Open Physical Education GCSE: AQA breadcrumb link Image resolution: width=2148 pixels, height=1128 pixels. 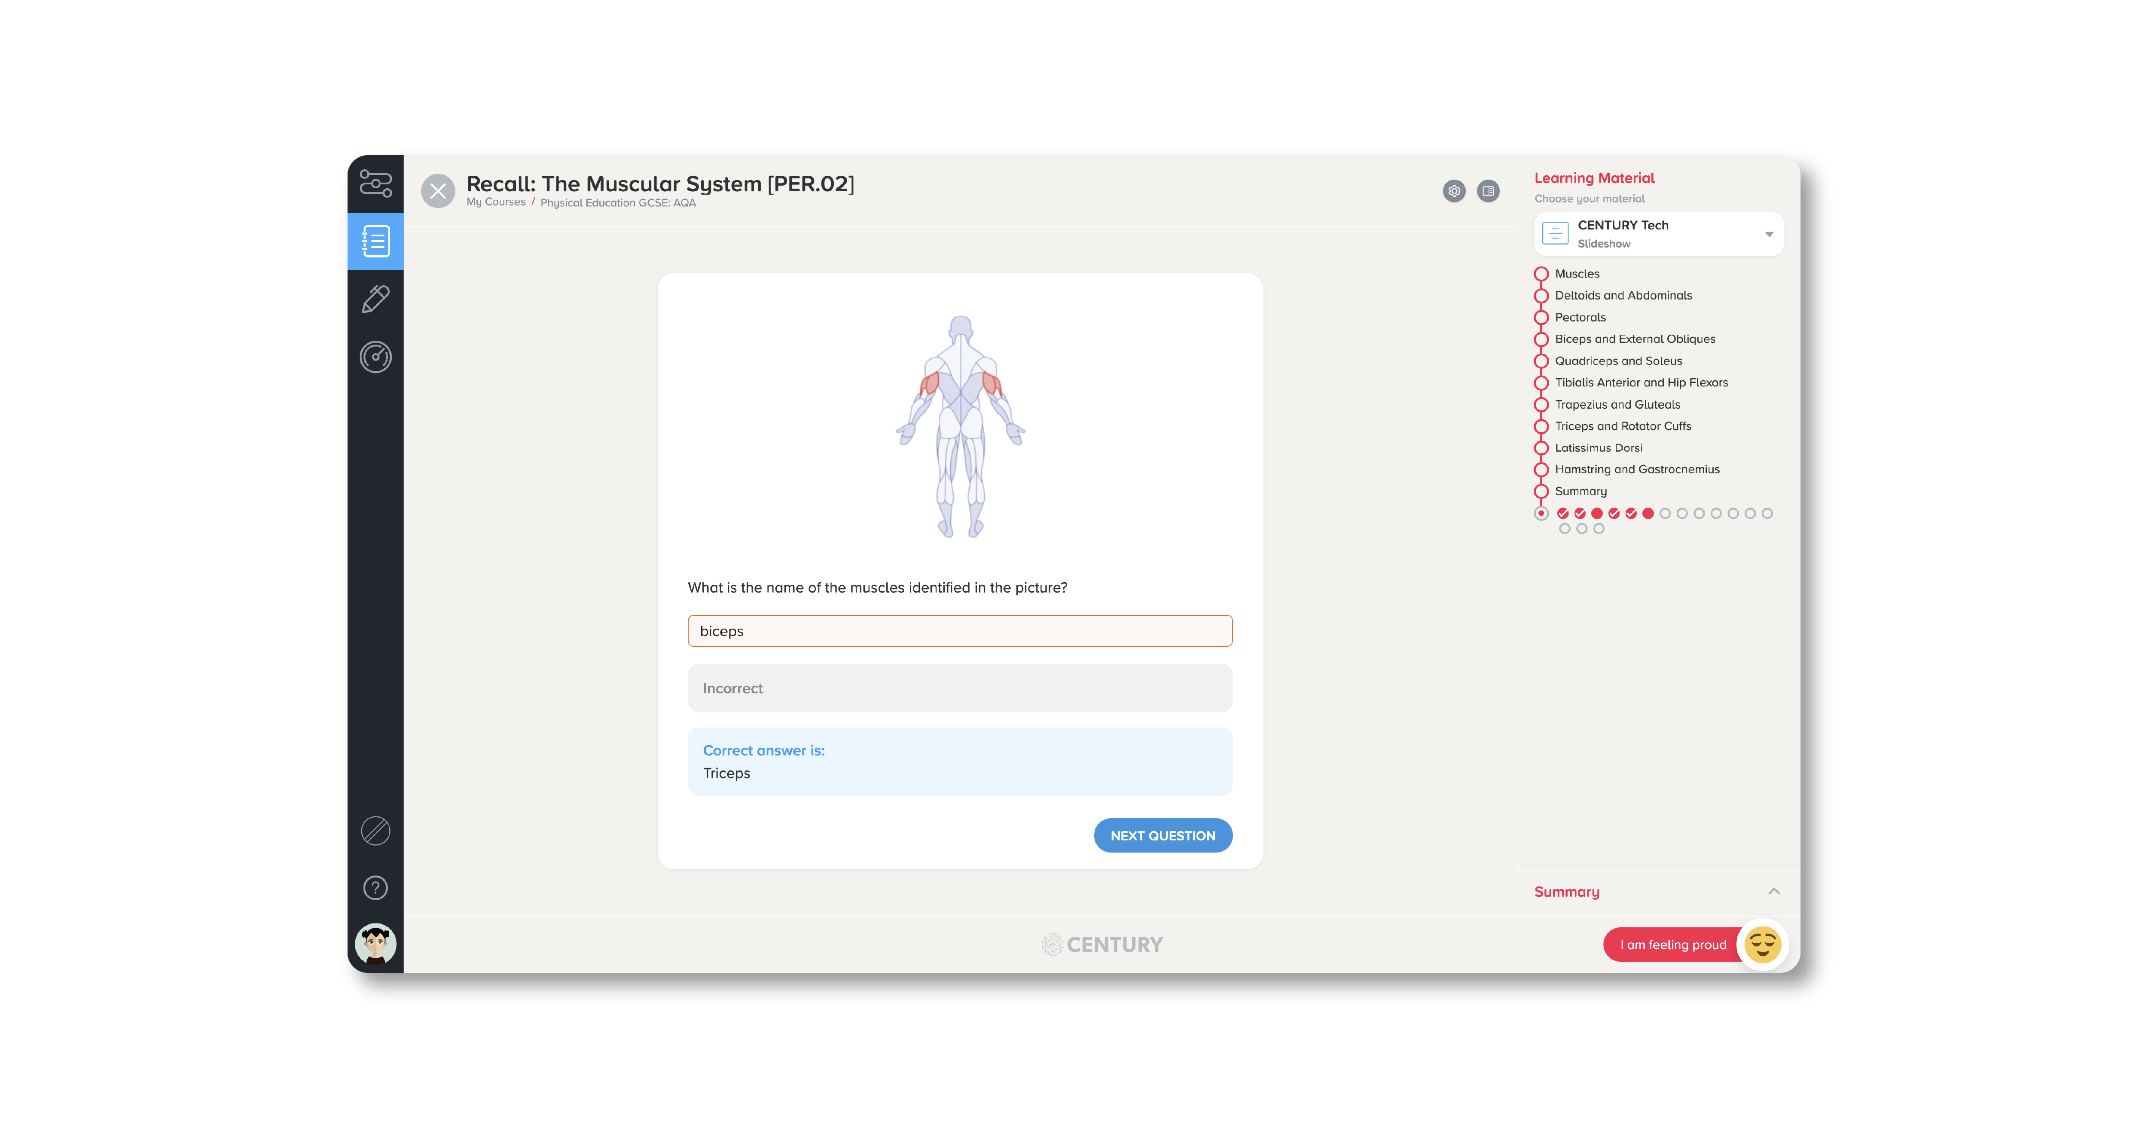pyautogui.click(x=618, y=203)
